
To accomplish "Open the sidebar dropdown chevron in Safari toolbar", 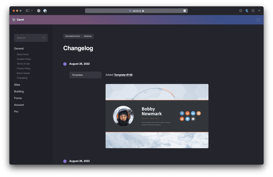I will pyautogui.click(x=32, y=11).
